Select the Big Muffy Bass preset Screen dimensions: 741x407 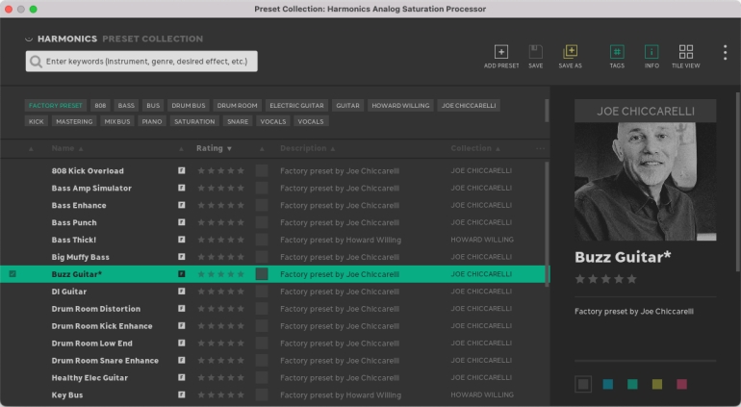point(81,257)
